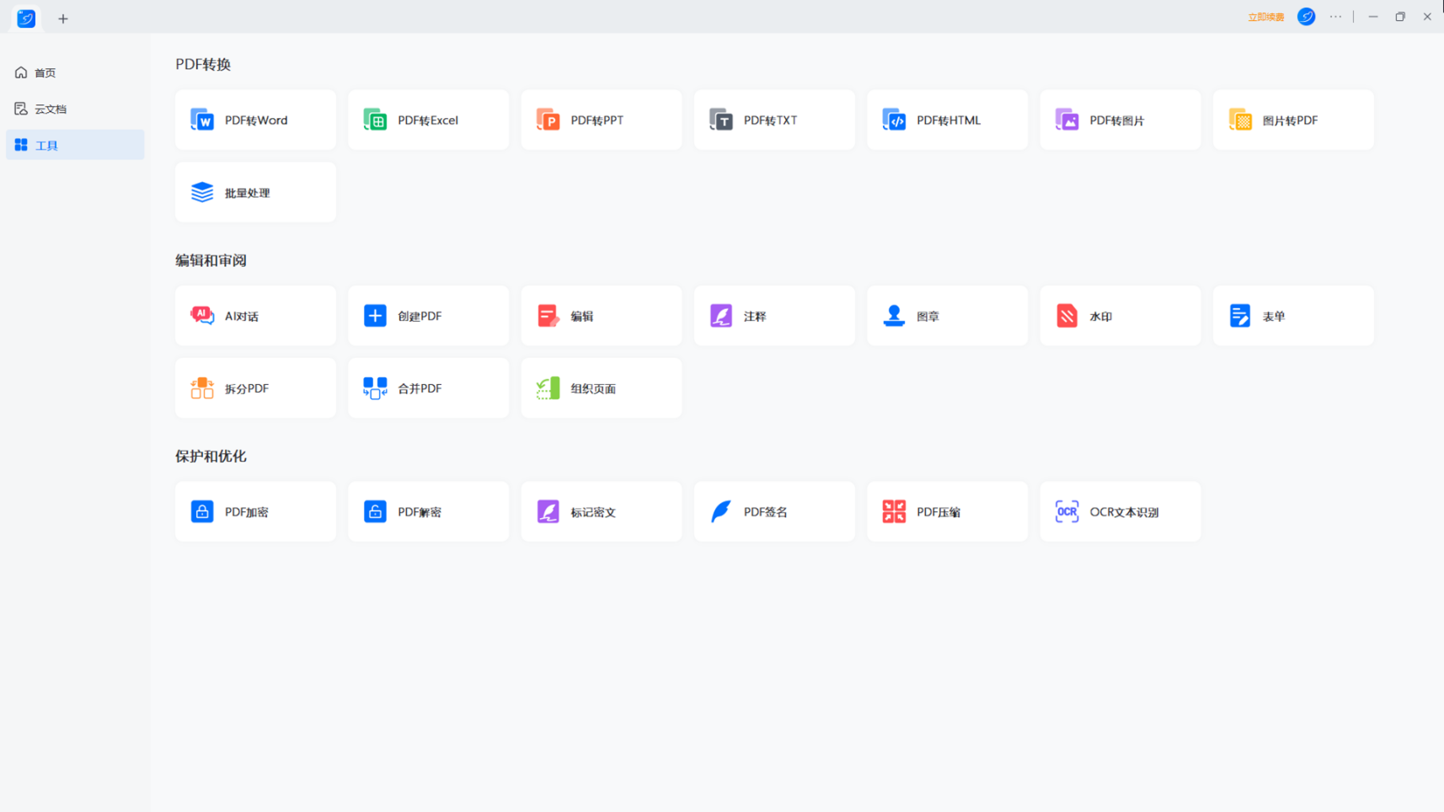The width and height of the screenshot is (1444, 812).
Task: Open the 合并PDF merge tool
Action: (428, 388)
